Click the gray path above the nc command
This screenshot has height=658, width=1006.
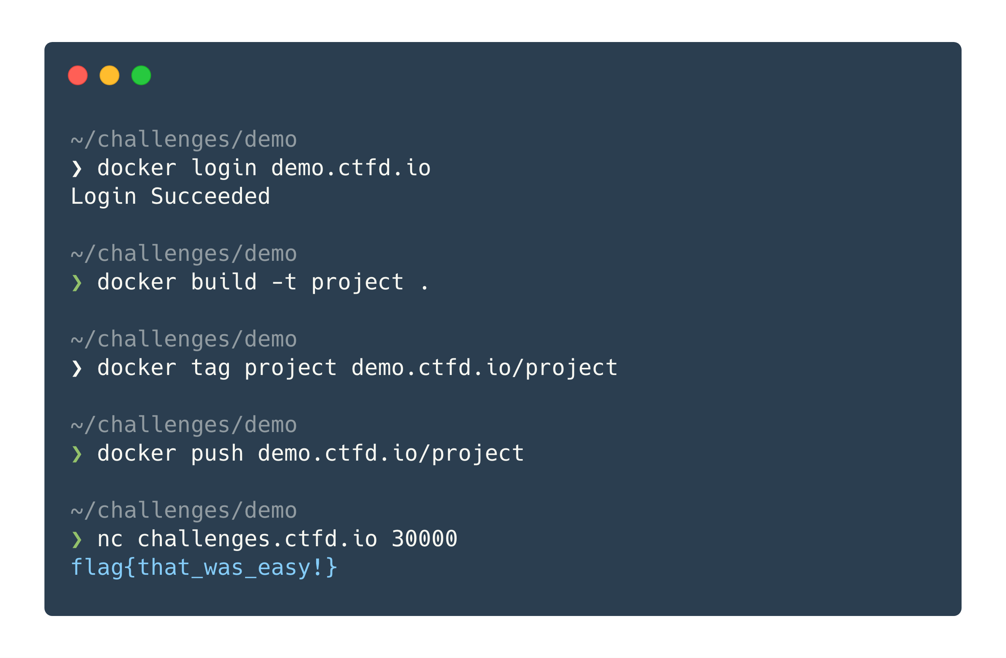(x=184, y=511)
